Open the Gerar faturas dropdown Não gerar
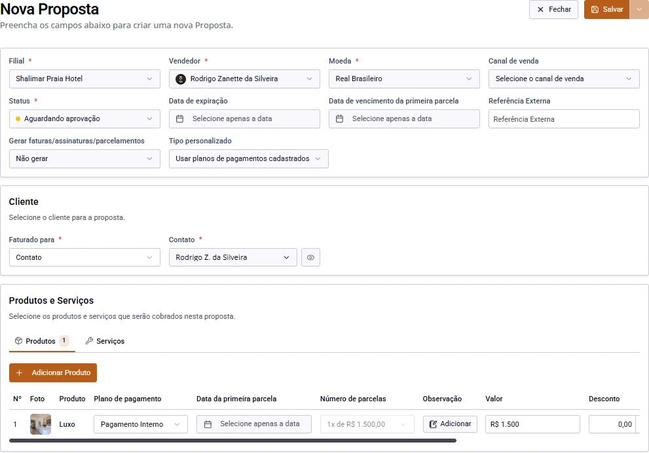This screenshot has width=649, height=453. pyautogui.click(x=84, y=158)
